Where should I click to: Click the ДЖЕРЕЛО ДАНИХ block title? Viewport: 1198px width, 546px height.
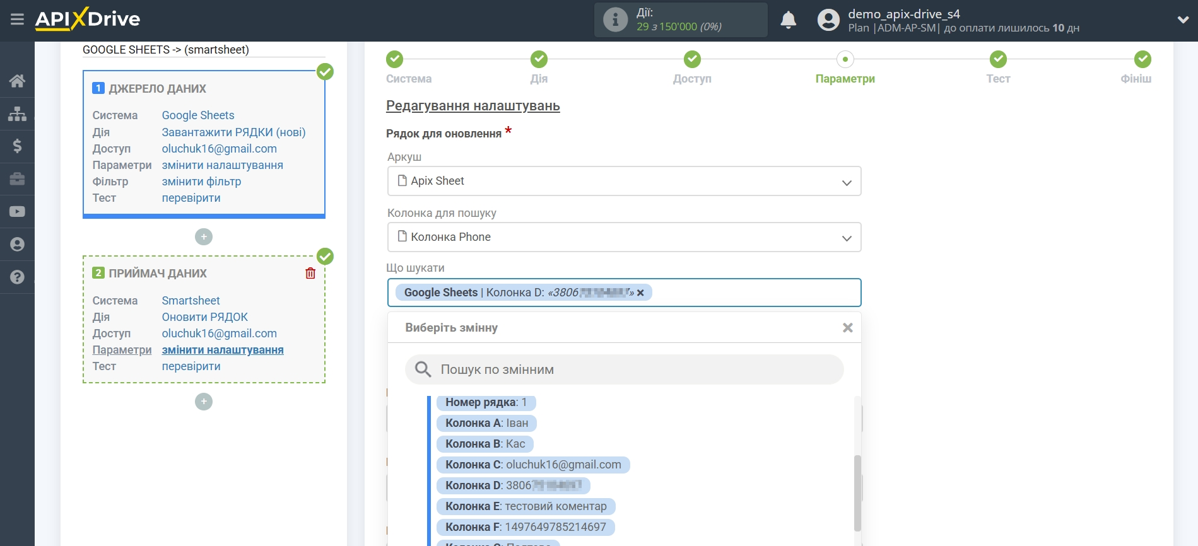pyautogui.click(x=157, y=89)
